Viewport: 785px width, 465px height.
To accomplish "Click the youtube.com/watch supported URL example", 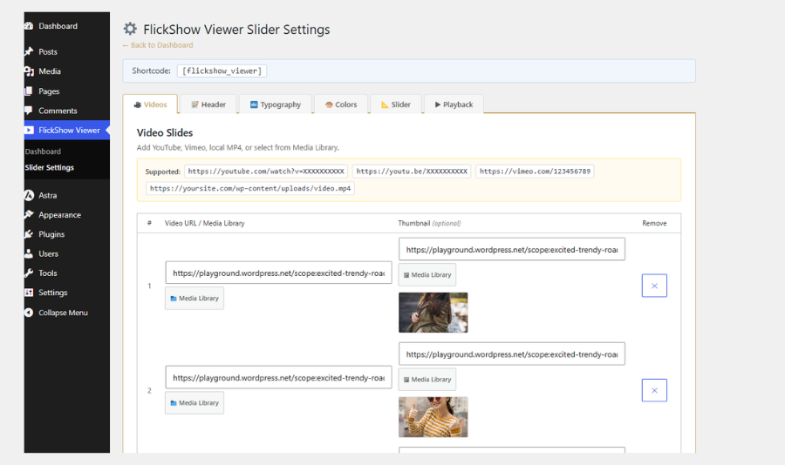I will pos(266,172).
